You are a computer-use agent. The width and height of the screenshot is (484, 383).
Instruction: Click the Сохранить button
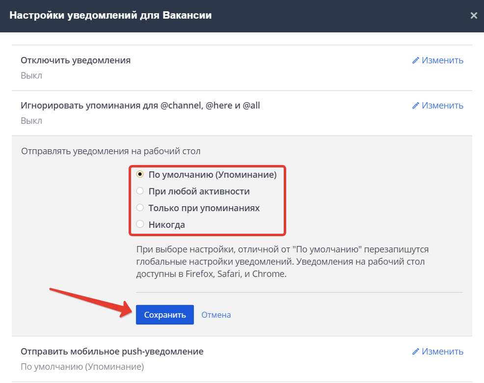164,314
